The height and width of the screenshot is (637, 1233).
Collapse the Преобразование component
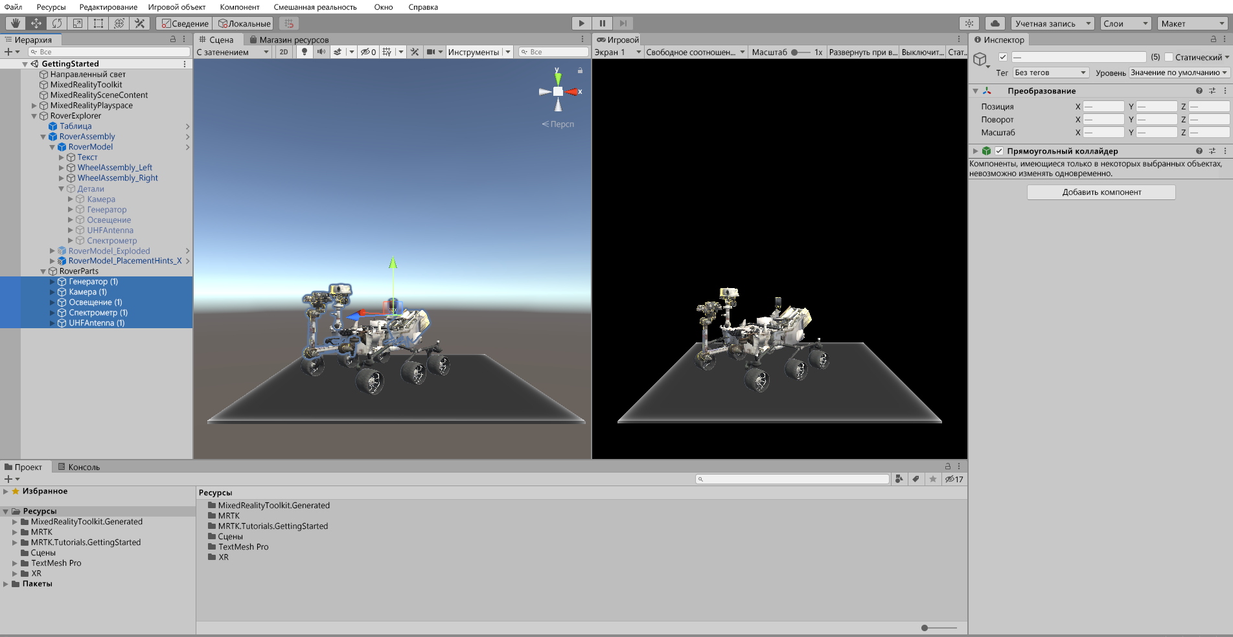coord(975,91)
